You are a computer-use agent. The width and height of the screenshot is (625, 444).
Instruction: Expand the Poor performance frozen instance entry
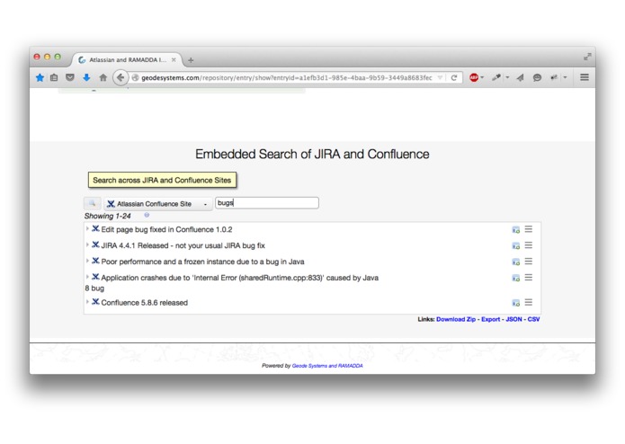pyautogui.click(x=87, y=261)
